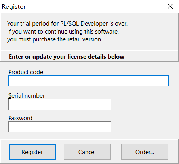The image size is (179, 164).
Task: Click the "Register" window title text
Action: (x=14, y=7)
